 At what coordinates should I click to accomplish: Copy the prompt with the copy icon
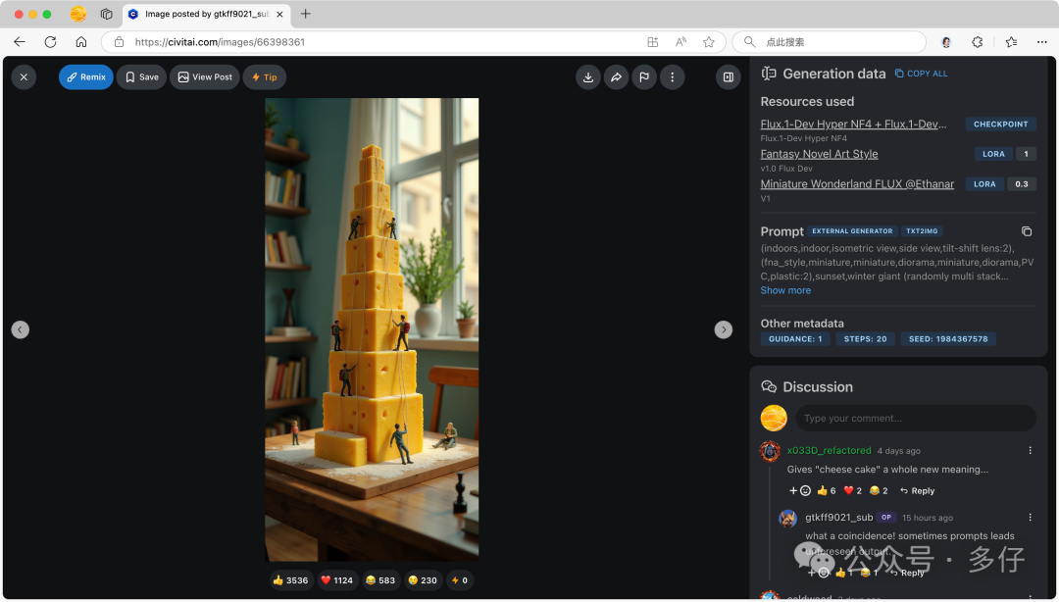tap(1027, 231)
